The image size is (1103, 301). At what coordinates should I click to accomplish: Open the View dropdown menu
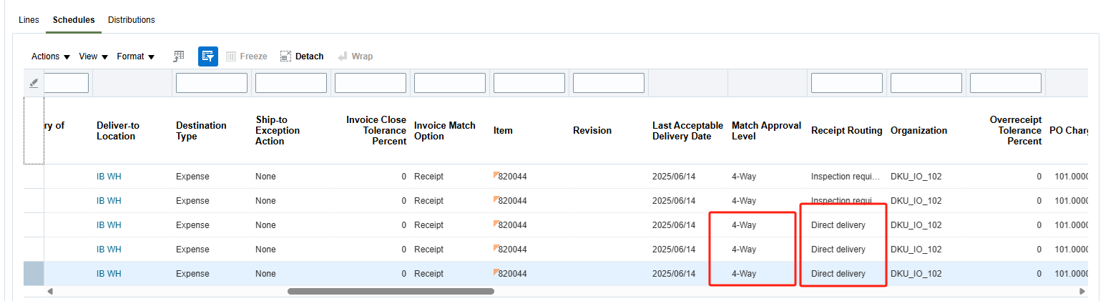pos(93,56)
